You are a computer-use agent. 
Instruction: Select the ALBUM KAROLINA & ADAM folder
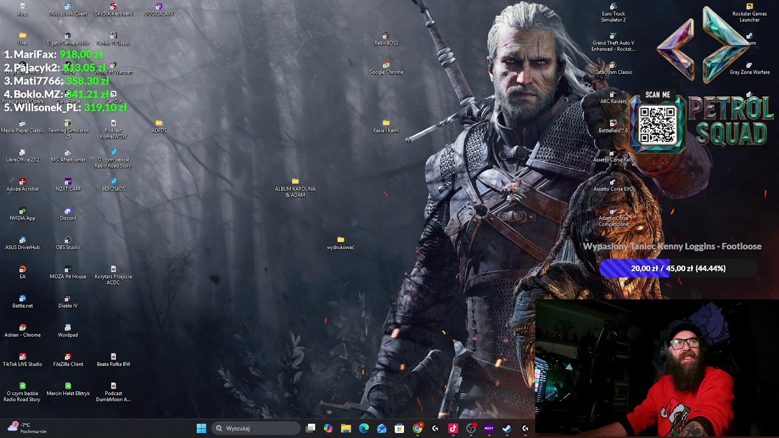coord(295,187)
